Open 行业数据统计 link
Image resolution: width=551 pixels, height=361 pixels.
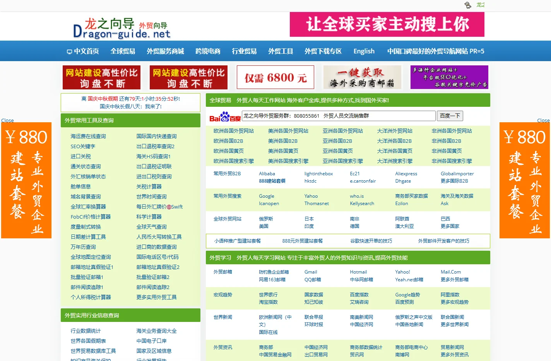(86, 331)
